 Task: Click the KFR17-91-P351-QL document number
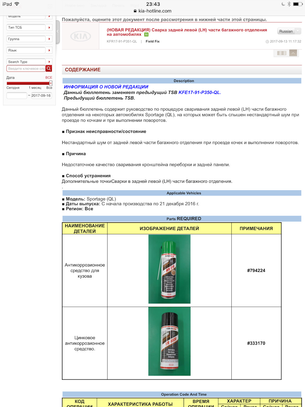pos(122,41)
